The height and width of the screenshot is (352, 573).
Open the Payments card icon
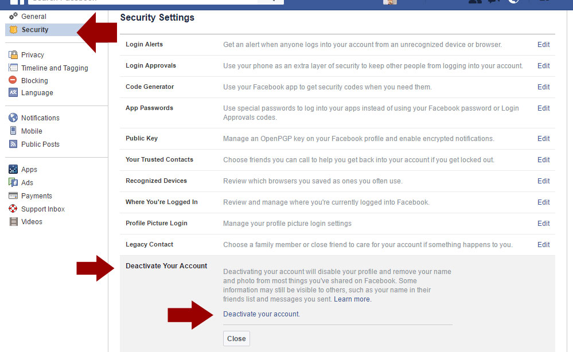click(x=13, y=195)
